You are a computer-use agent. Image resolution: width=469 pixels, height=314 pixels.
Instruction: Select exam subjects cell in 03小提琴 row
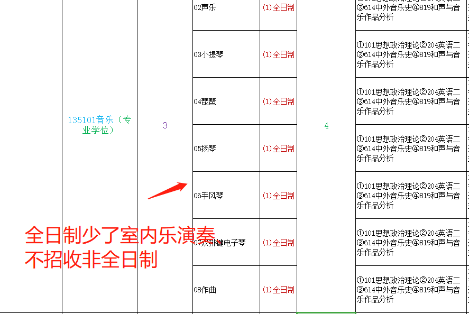point(408,54)
